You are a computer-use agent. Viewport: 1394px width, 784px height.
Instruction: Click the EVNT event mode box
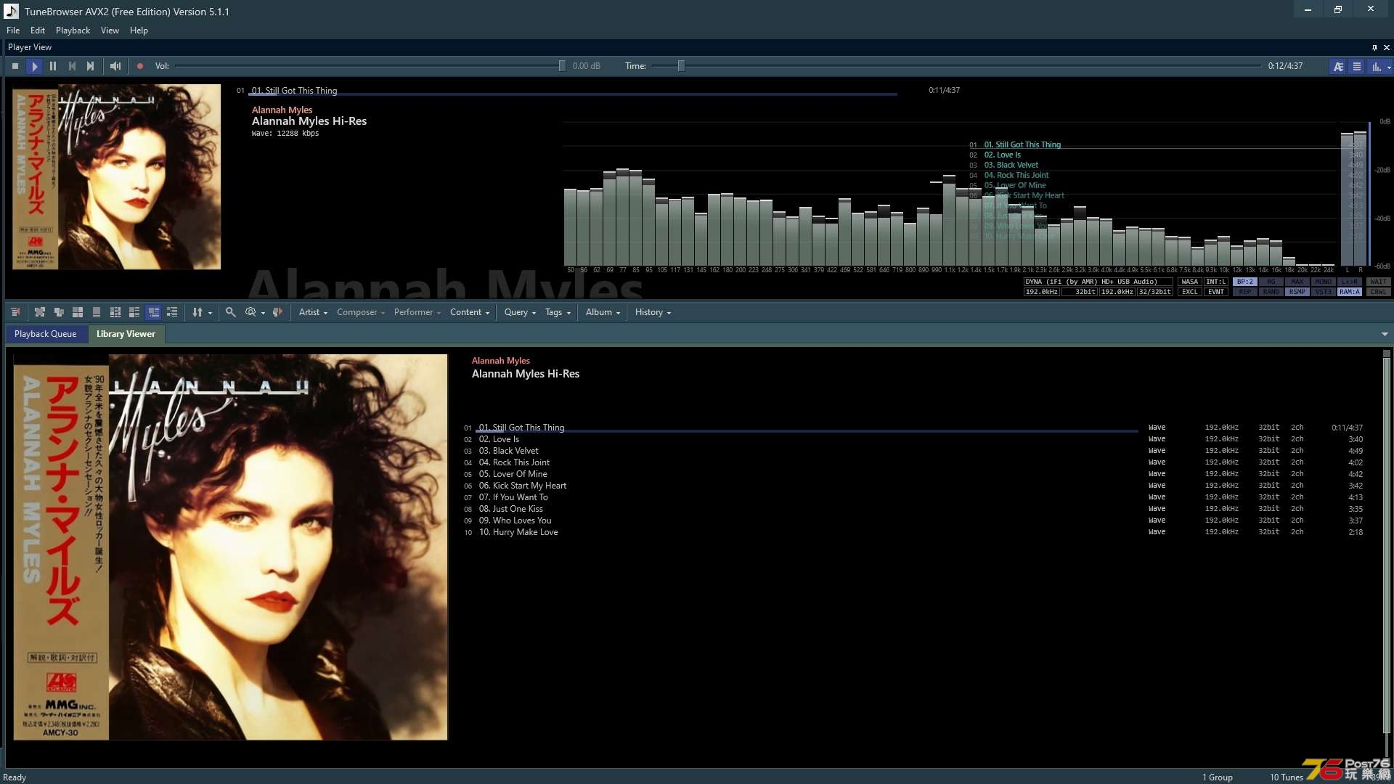pyautogui.click(x=1215, y=292)
